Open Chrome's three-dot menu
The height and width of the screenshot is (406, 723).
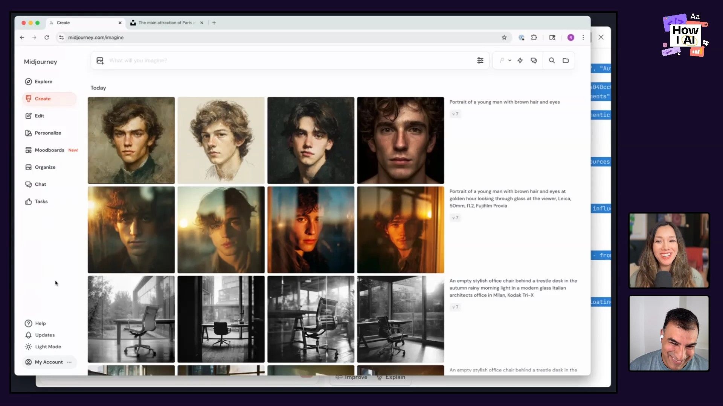[583, 38]
